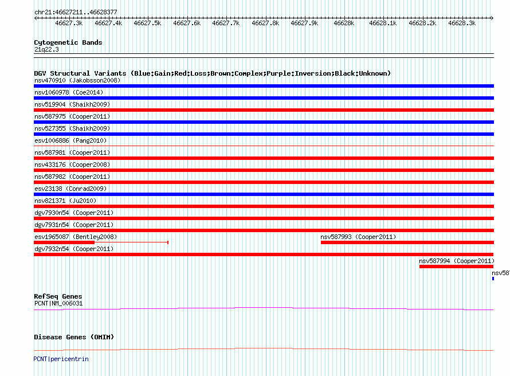Open variant nsv821371 (Ju2010) label
This screenshot has height=376, width=510.
(x=65, y=201)
